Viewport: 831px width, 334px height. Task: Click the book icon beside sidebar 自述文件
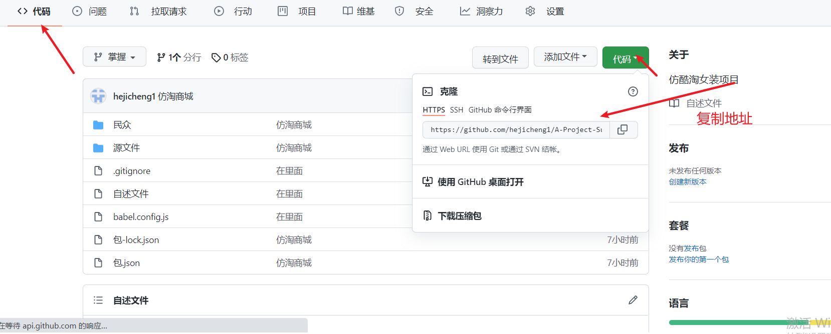pyautogui.click(x=674, y=103)
